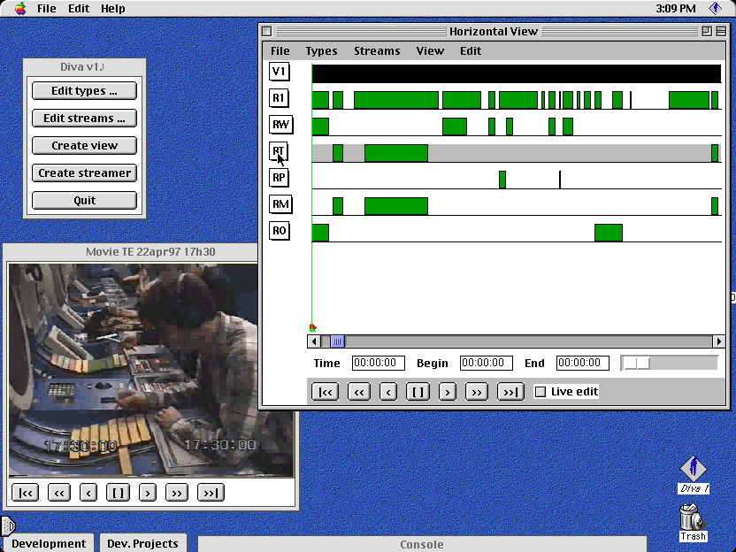The height and width of the screenshot is (552, 736).
Task: Open the Trash icon on desktop
Action: [x=693, y=517]
